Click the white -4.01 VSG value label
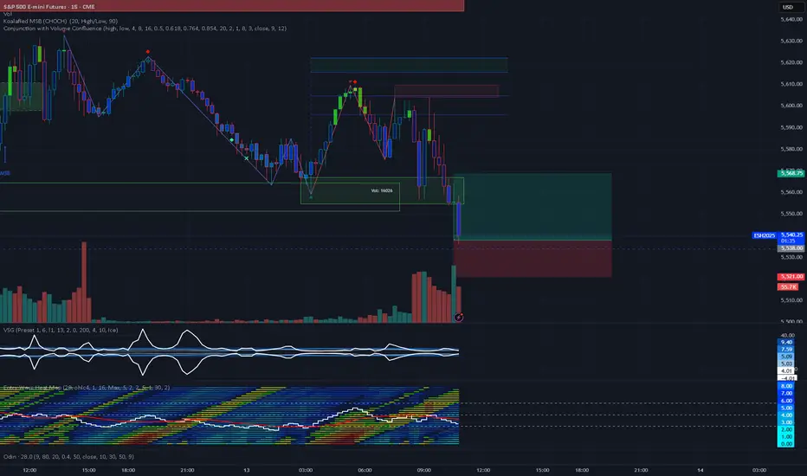The height and width of the screenshot is (476, 807). tap(787, 377)
